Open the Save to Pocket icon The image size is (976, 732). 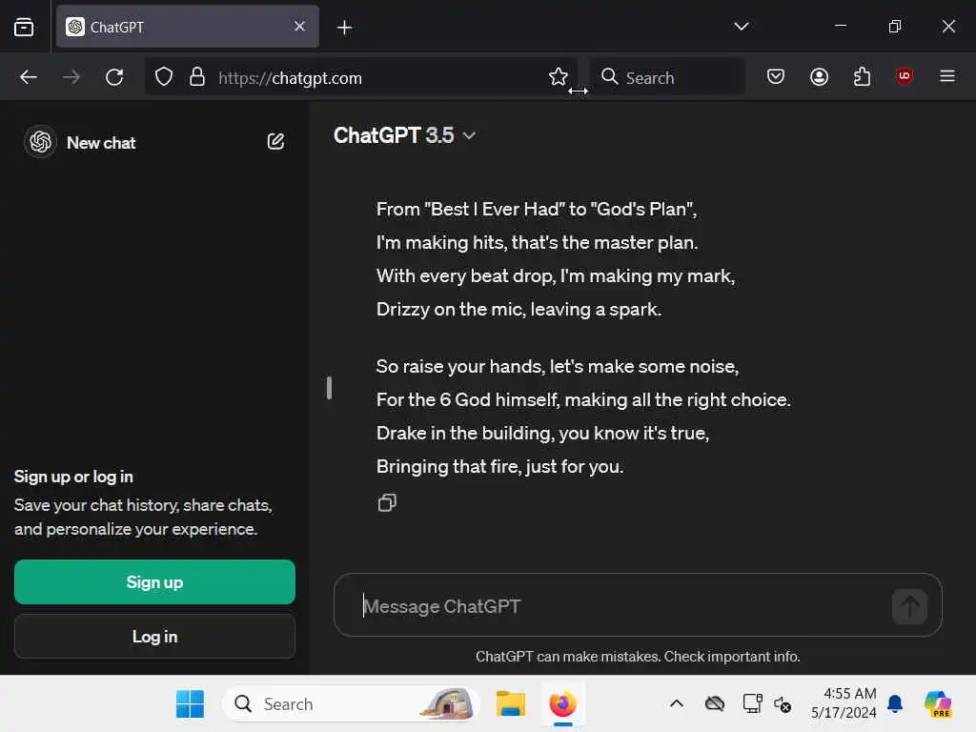[x=776, y=76]
